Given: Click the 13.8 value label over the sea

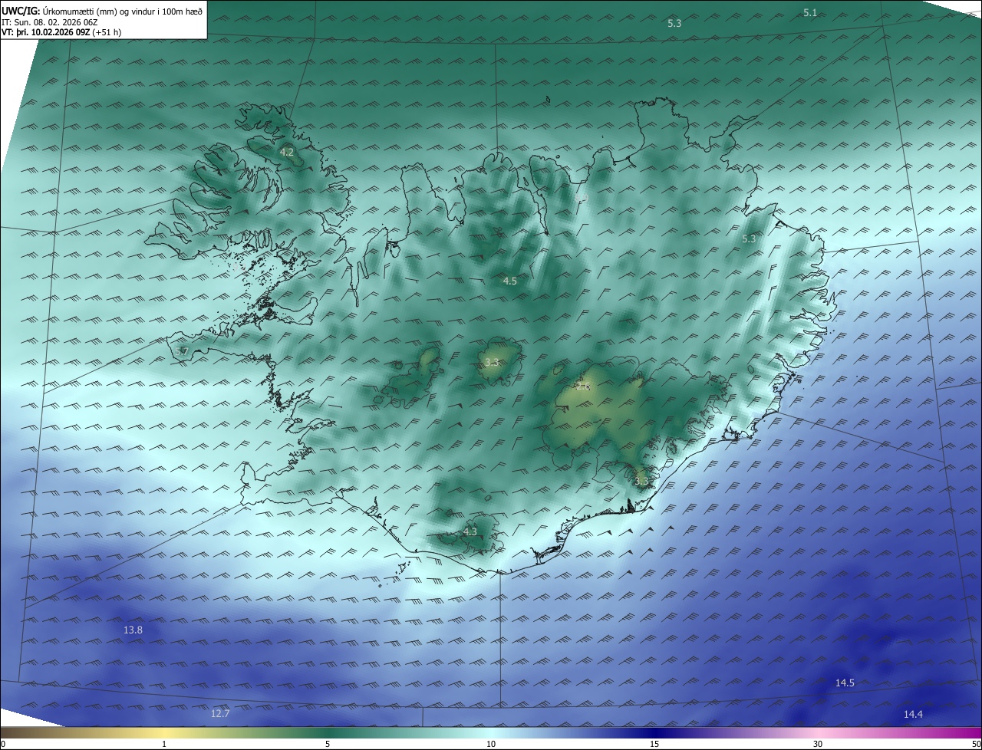Looking at the screenshot, I should pyautogui.click(x=133, y=630).
